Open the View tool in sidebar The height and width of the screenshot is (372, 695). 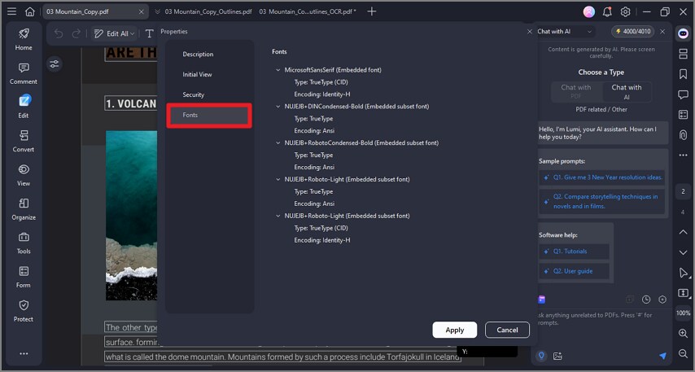[24, 175]
